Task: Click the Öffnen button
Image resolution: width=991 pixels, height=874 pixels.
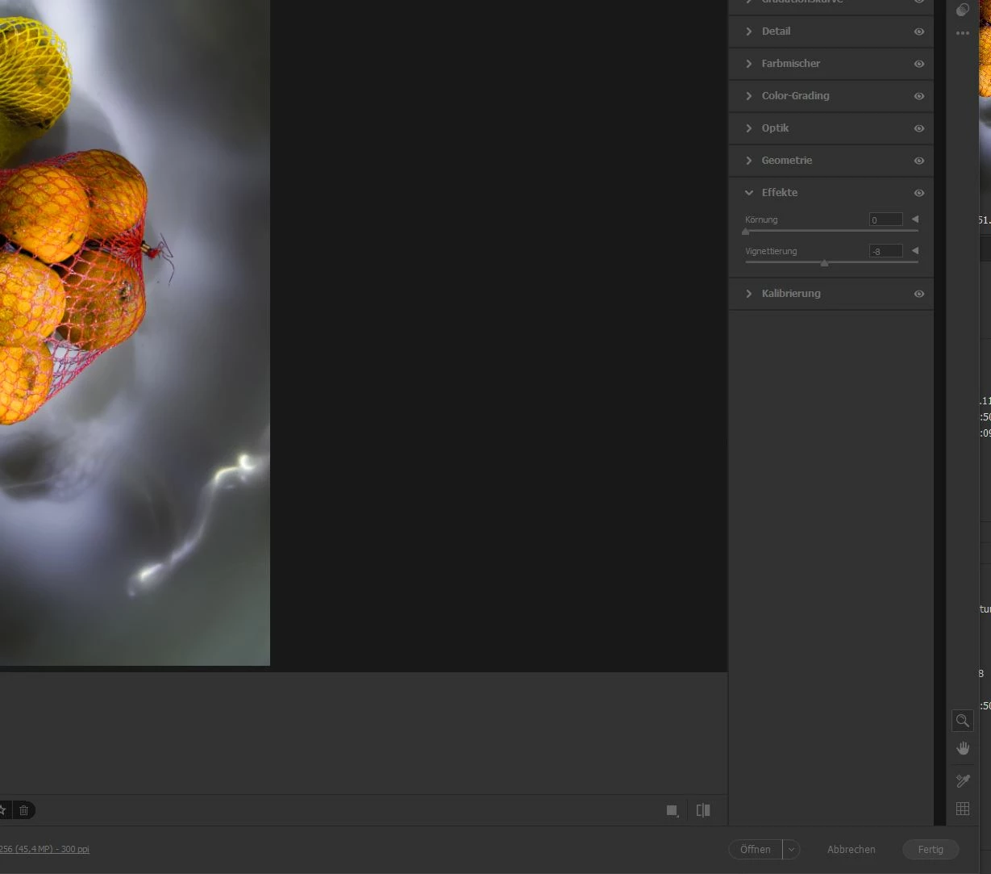Action: pos(756,850)
